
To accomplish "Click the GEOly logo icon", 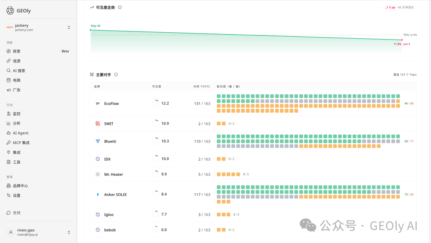I will click(x=10, y=11).
